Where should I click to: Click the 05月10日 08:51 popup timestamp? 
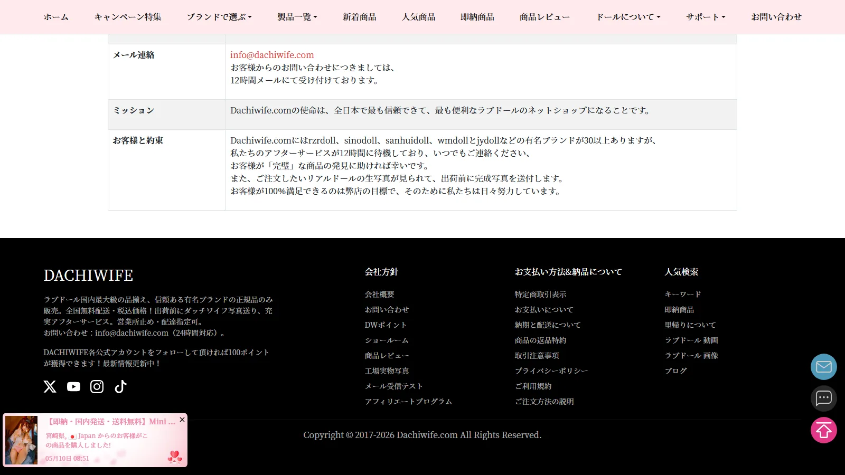point(67,459)
